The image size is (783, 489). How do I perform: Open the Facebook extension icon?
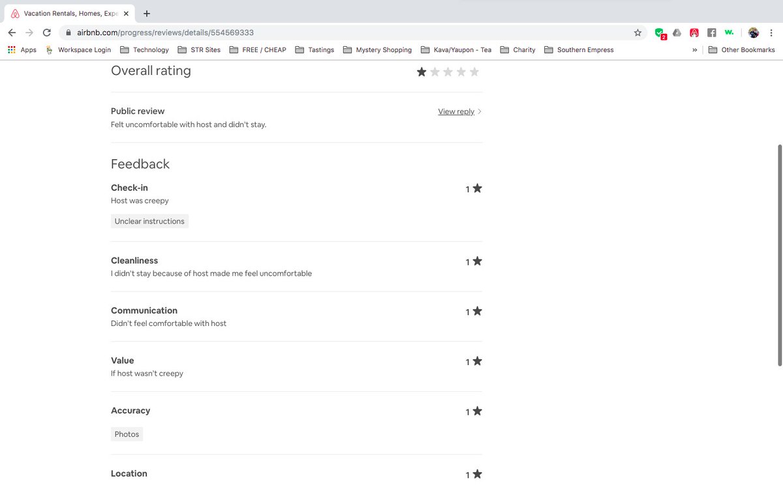tap(711, 32)
